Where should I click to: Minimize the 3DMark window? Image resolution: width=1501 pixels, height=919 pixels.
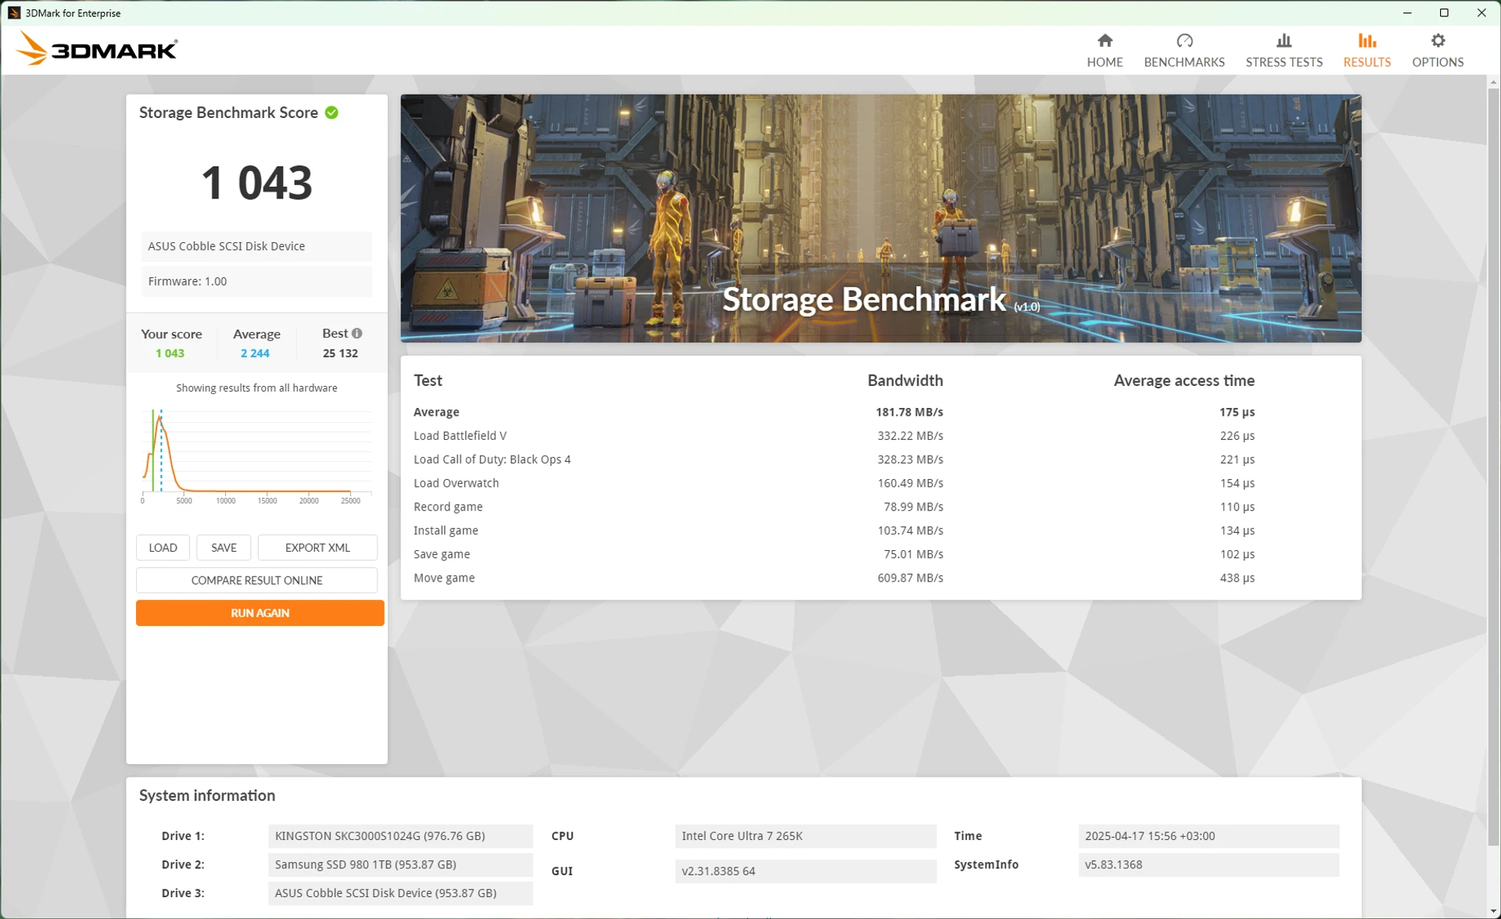1407,13
